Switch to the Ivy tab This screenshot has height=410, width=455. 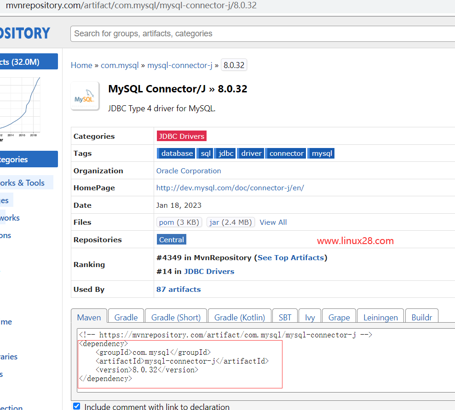click(x=310, y=318)
